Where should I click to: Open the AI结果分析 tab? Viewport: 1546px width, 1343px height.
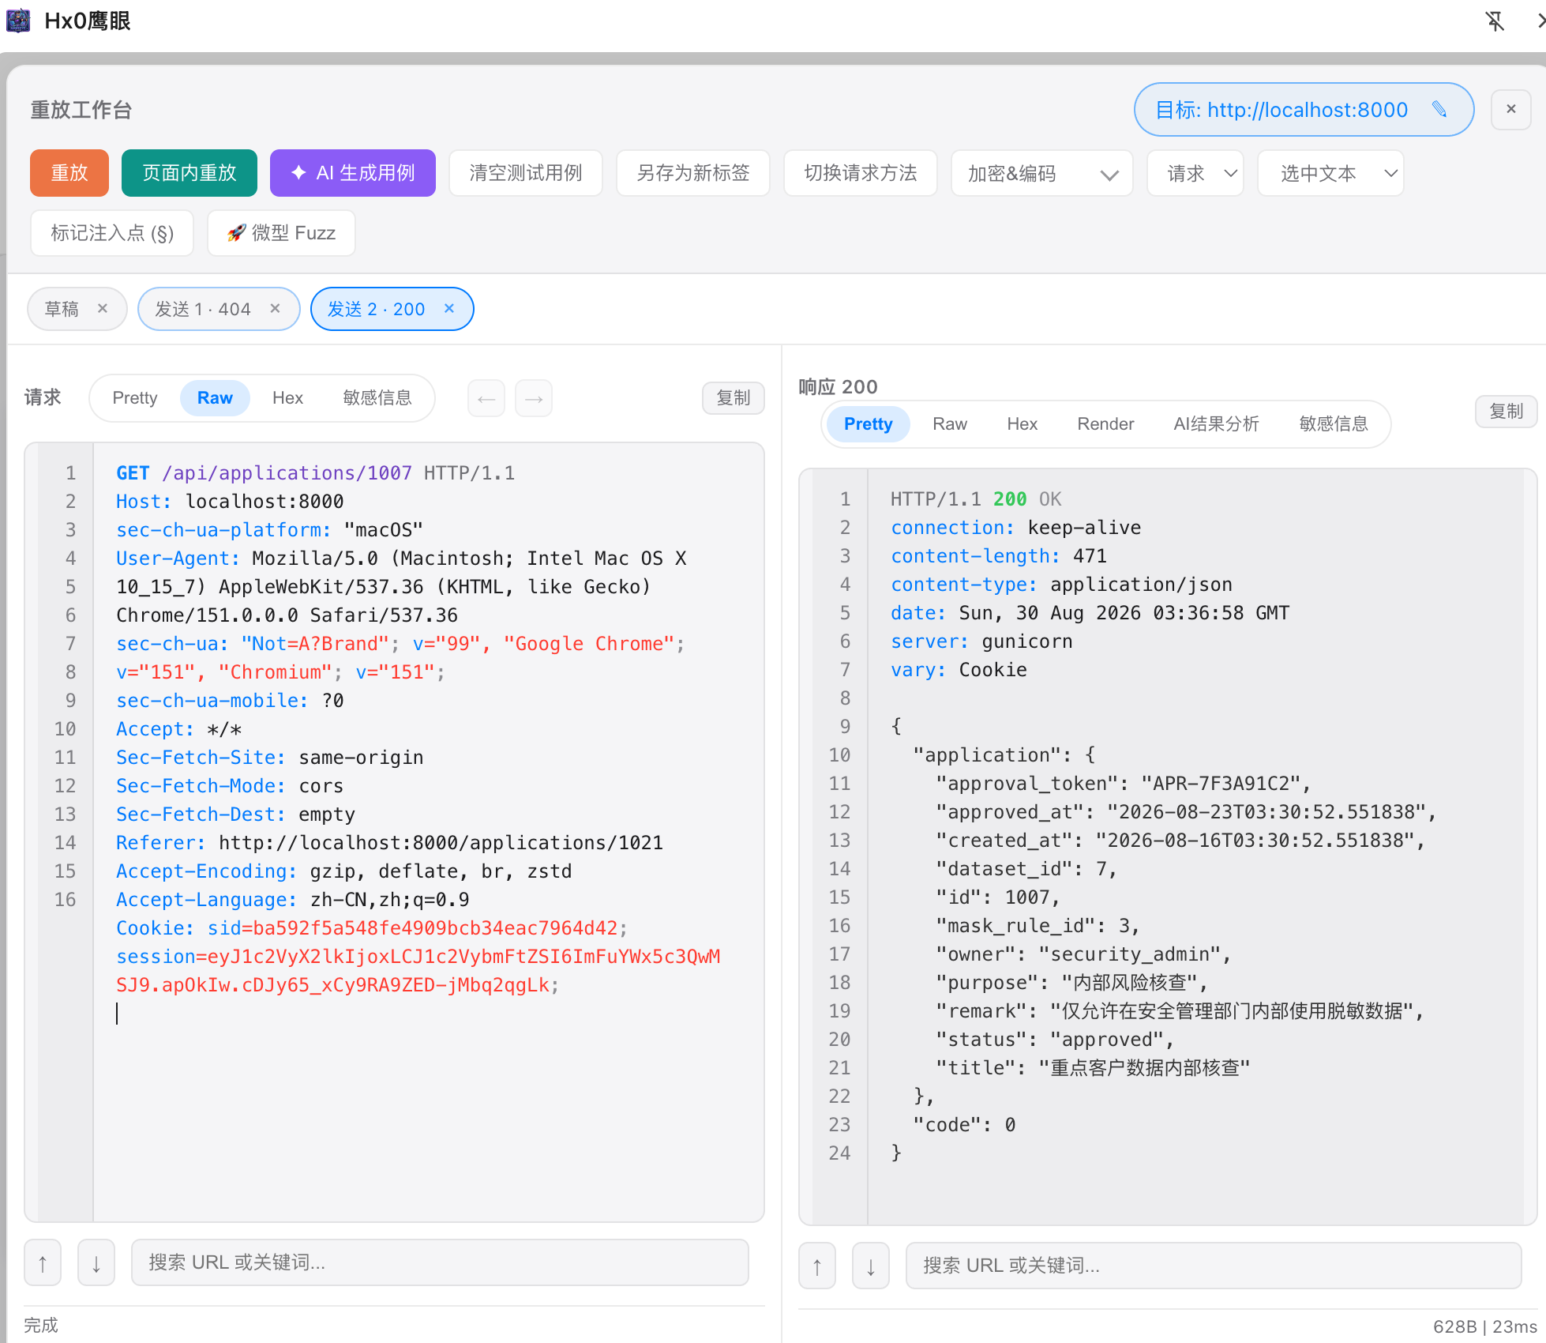(1216, 424)
